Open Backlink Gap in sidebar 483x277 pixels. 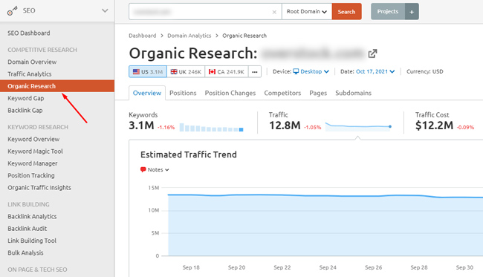25,110
